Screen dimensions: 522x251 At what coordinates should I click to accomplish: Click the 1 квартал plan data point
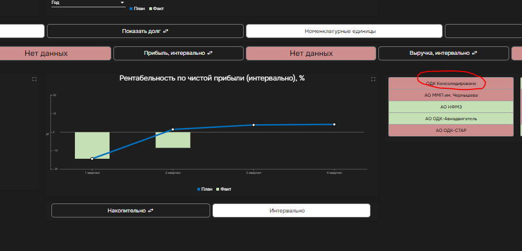coord(92,159)
